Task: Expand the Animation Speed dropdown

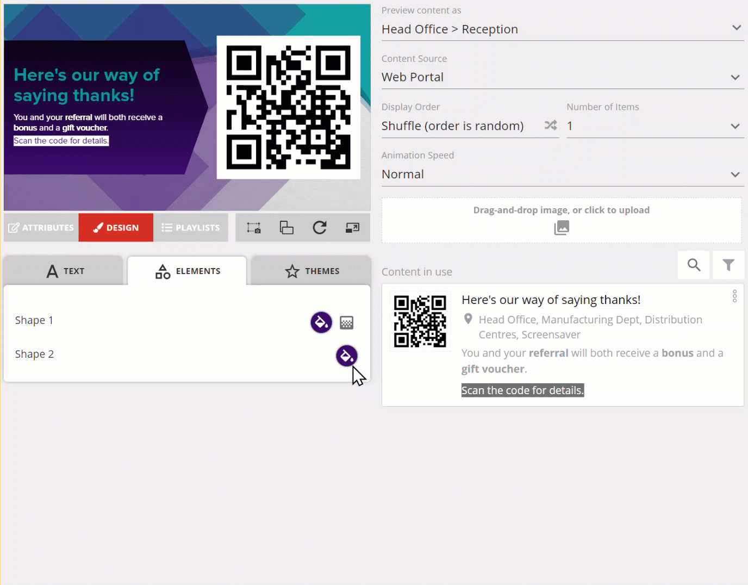Action: [563, 174]
